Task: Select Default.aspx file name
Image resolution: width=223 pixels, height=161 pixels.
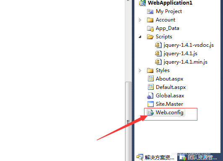Action: tap(171, 87)
